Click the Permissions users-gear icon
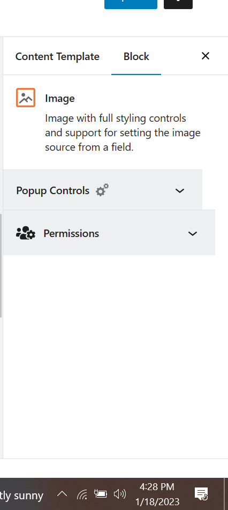This screenshot has height=510, width=228. (x=26, y=233)
